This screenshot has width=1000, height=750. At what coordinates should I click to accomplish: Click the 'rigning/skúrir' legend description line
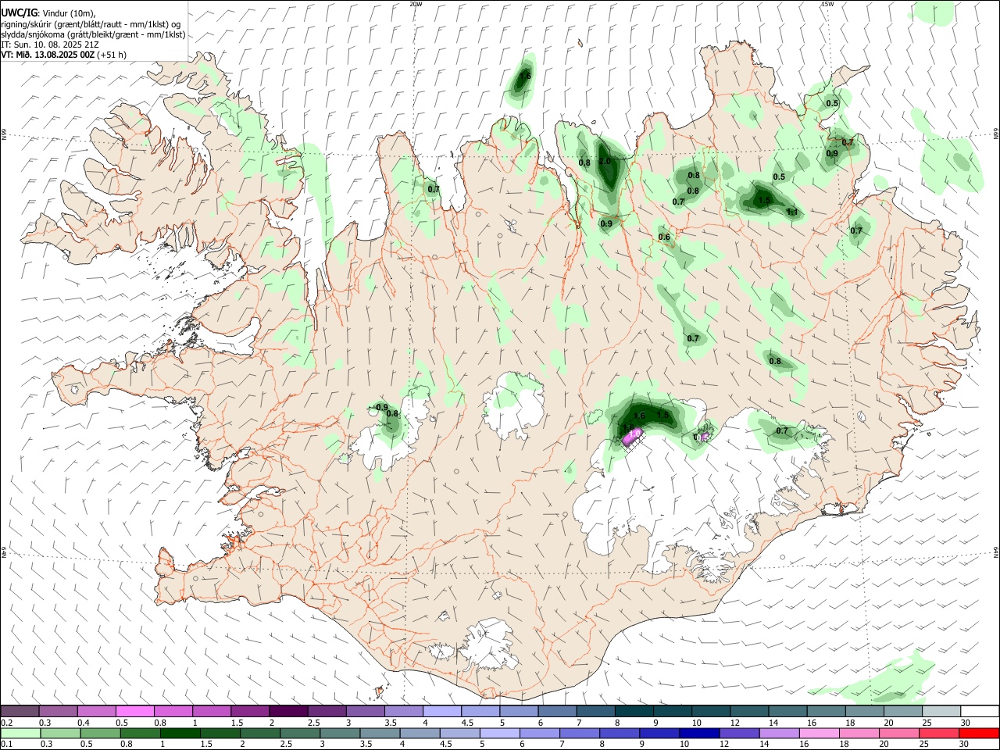point(91,24)
